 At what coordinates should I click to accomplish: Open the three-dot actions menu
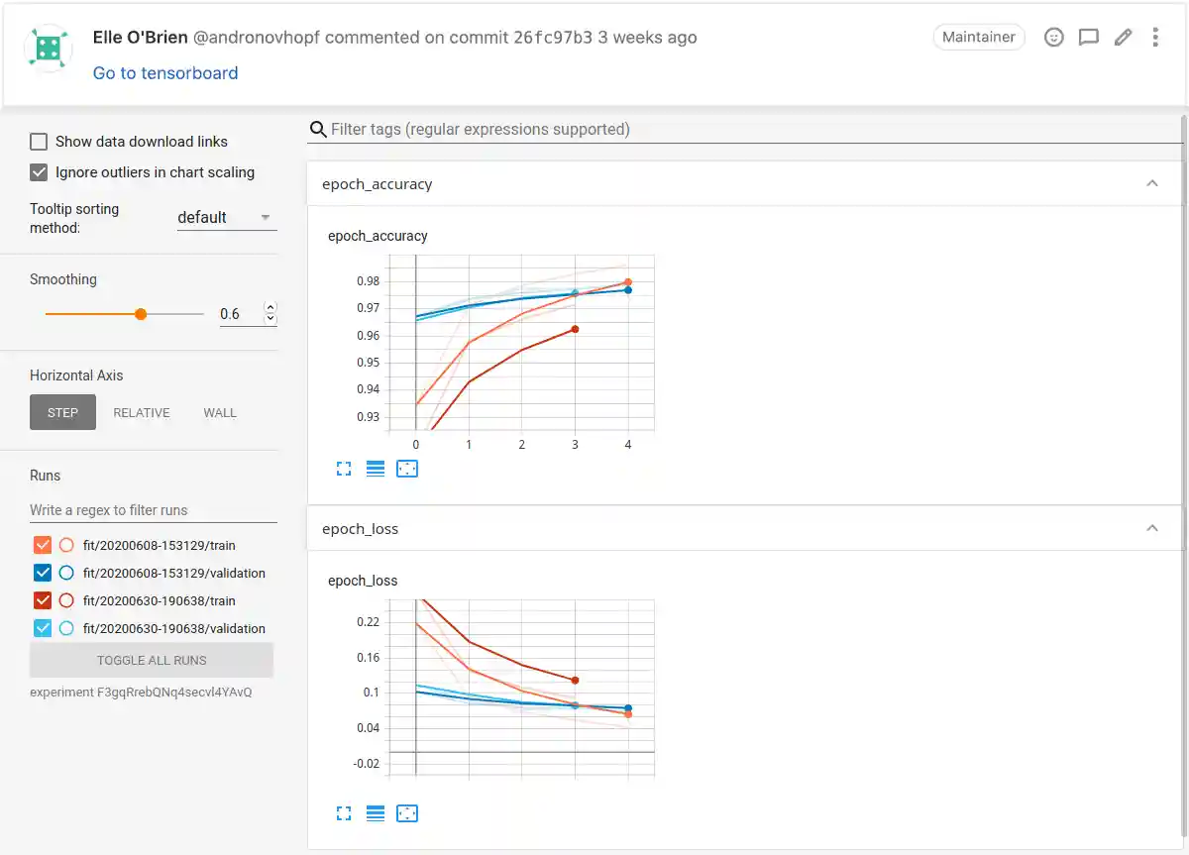[x=1156, y=37]
